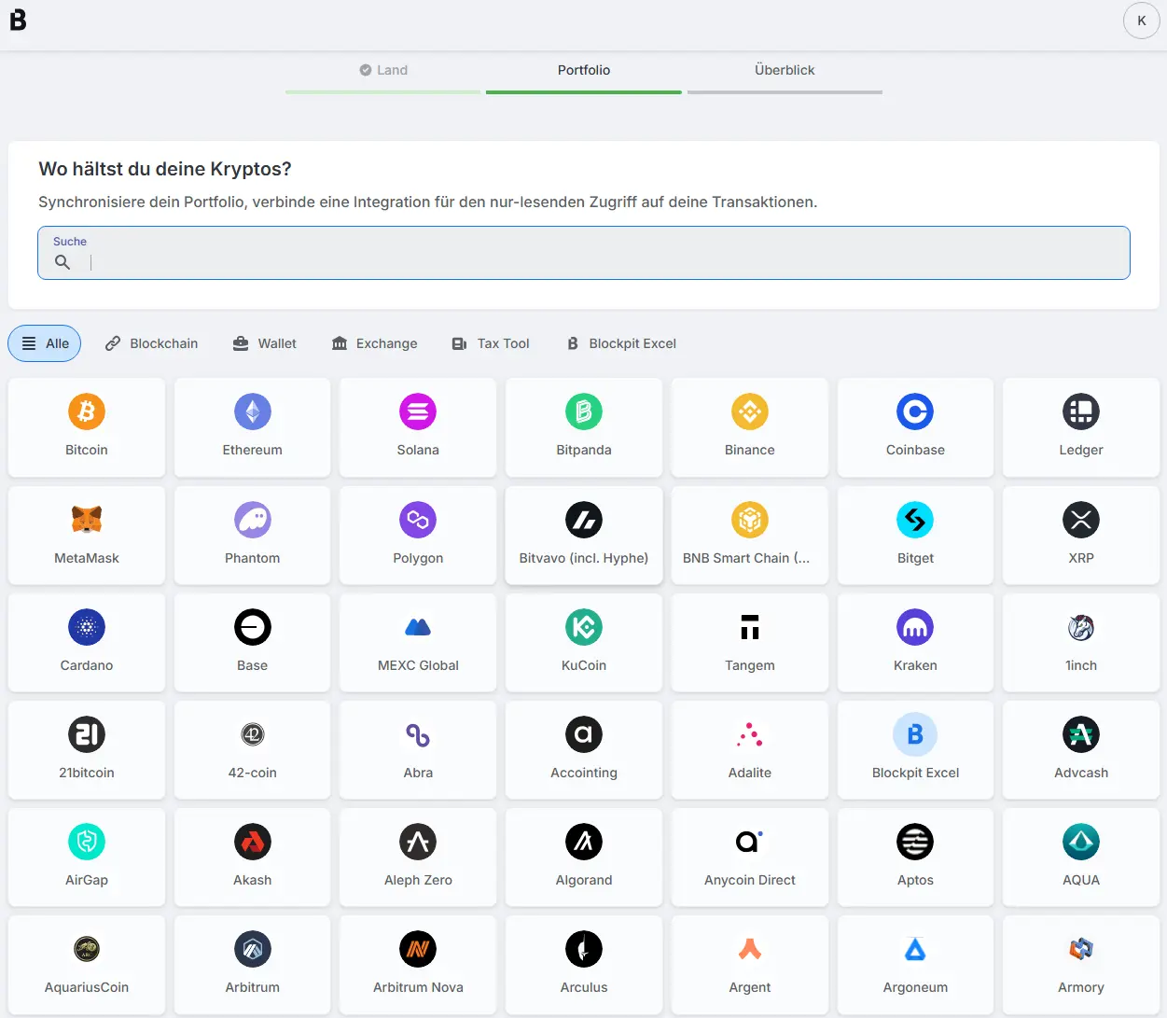Filter integrations by Blockchain
The height and width of the screenshot is (1018, 1167).
[151, 343]
